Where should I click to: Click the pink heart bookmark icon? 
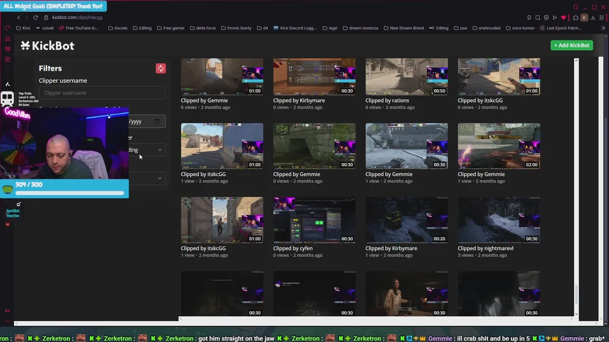click(563, 18)
